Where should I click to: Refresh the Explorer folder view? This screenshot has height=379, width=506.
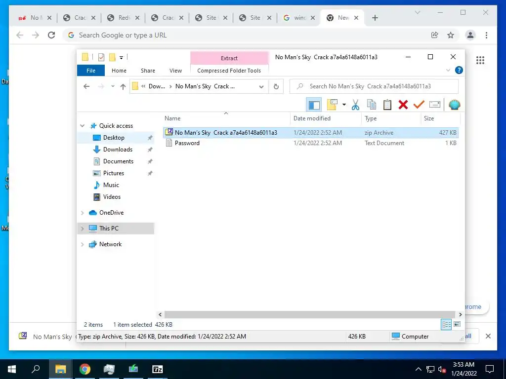276,86
